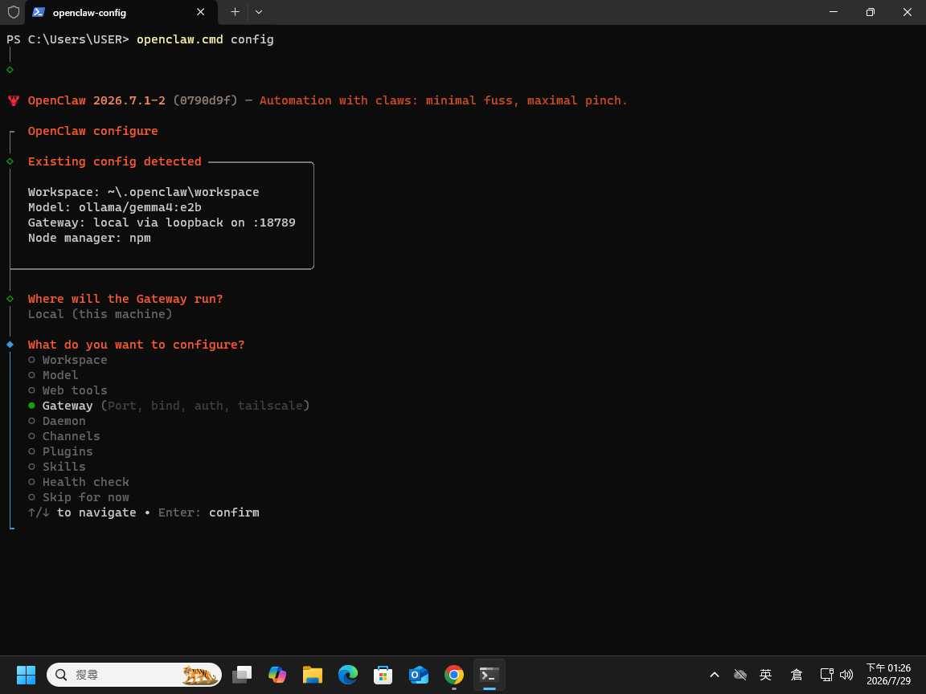Click the 'Local (this machine)' answer
This screenshot has height=694, width=926.
pyautogui.click(x=100, y=315)
